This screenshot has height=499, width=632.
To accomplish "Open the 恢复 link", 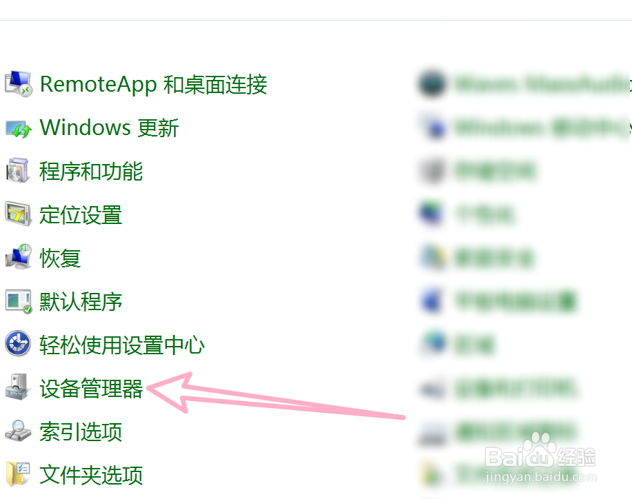I will tap(60, 258).
